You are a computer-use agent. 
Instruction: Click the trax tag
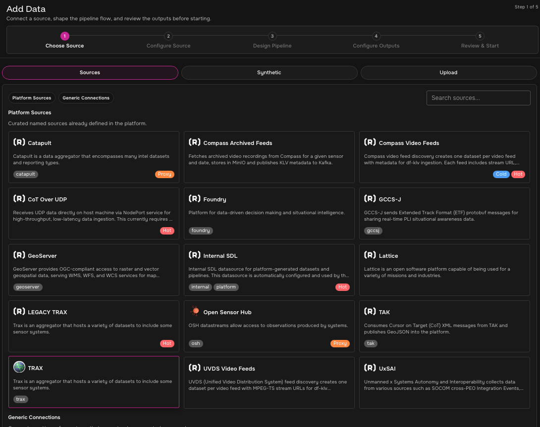tap(21, 399)
